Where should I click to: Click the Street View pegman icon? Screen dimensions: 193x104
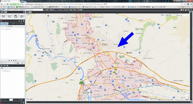[x=187, y=90]
